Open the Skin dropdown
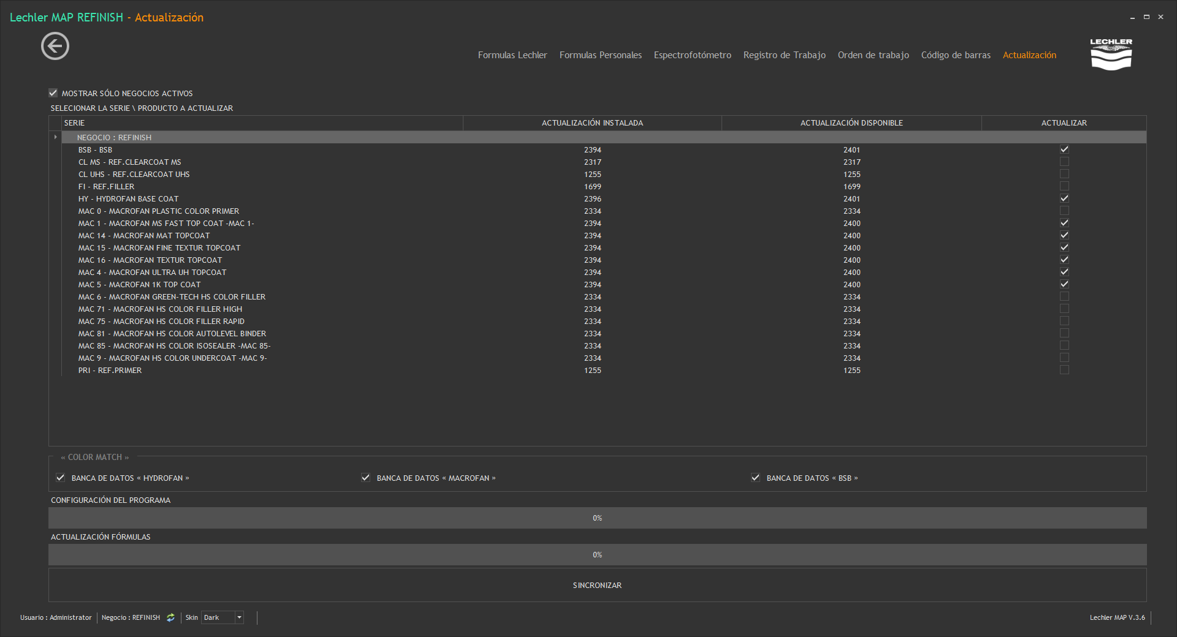The image size is (1177, 637). [239, 617]
